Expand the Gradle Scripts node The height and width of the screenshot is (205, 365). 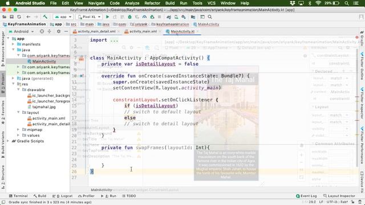[9, 141]
